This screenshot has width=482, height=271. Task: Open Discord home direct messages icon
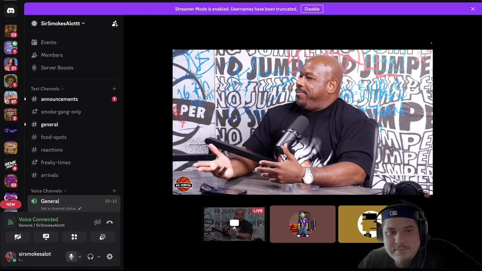pyautogui.click(x=11, y=11)
